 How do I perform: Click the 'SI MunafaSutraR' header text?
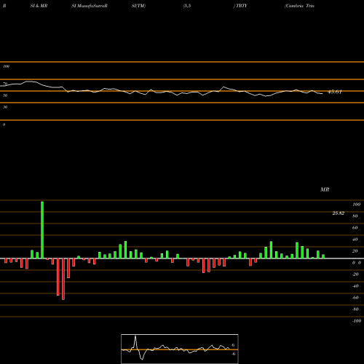pyautogui.click(x=90, y=6)
